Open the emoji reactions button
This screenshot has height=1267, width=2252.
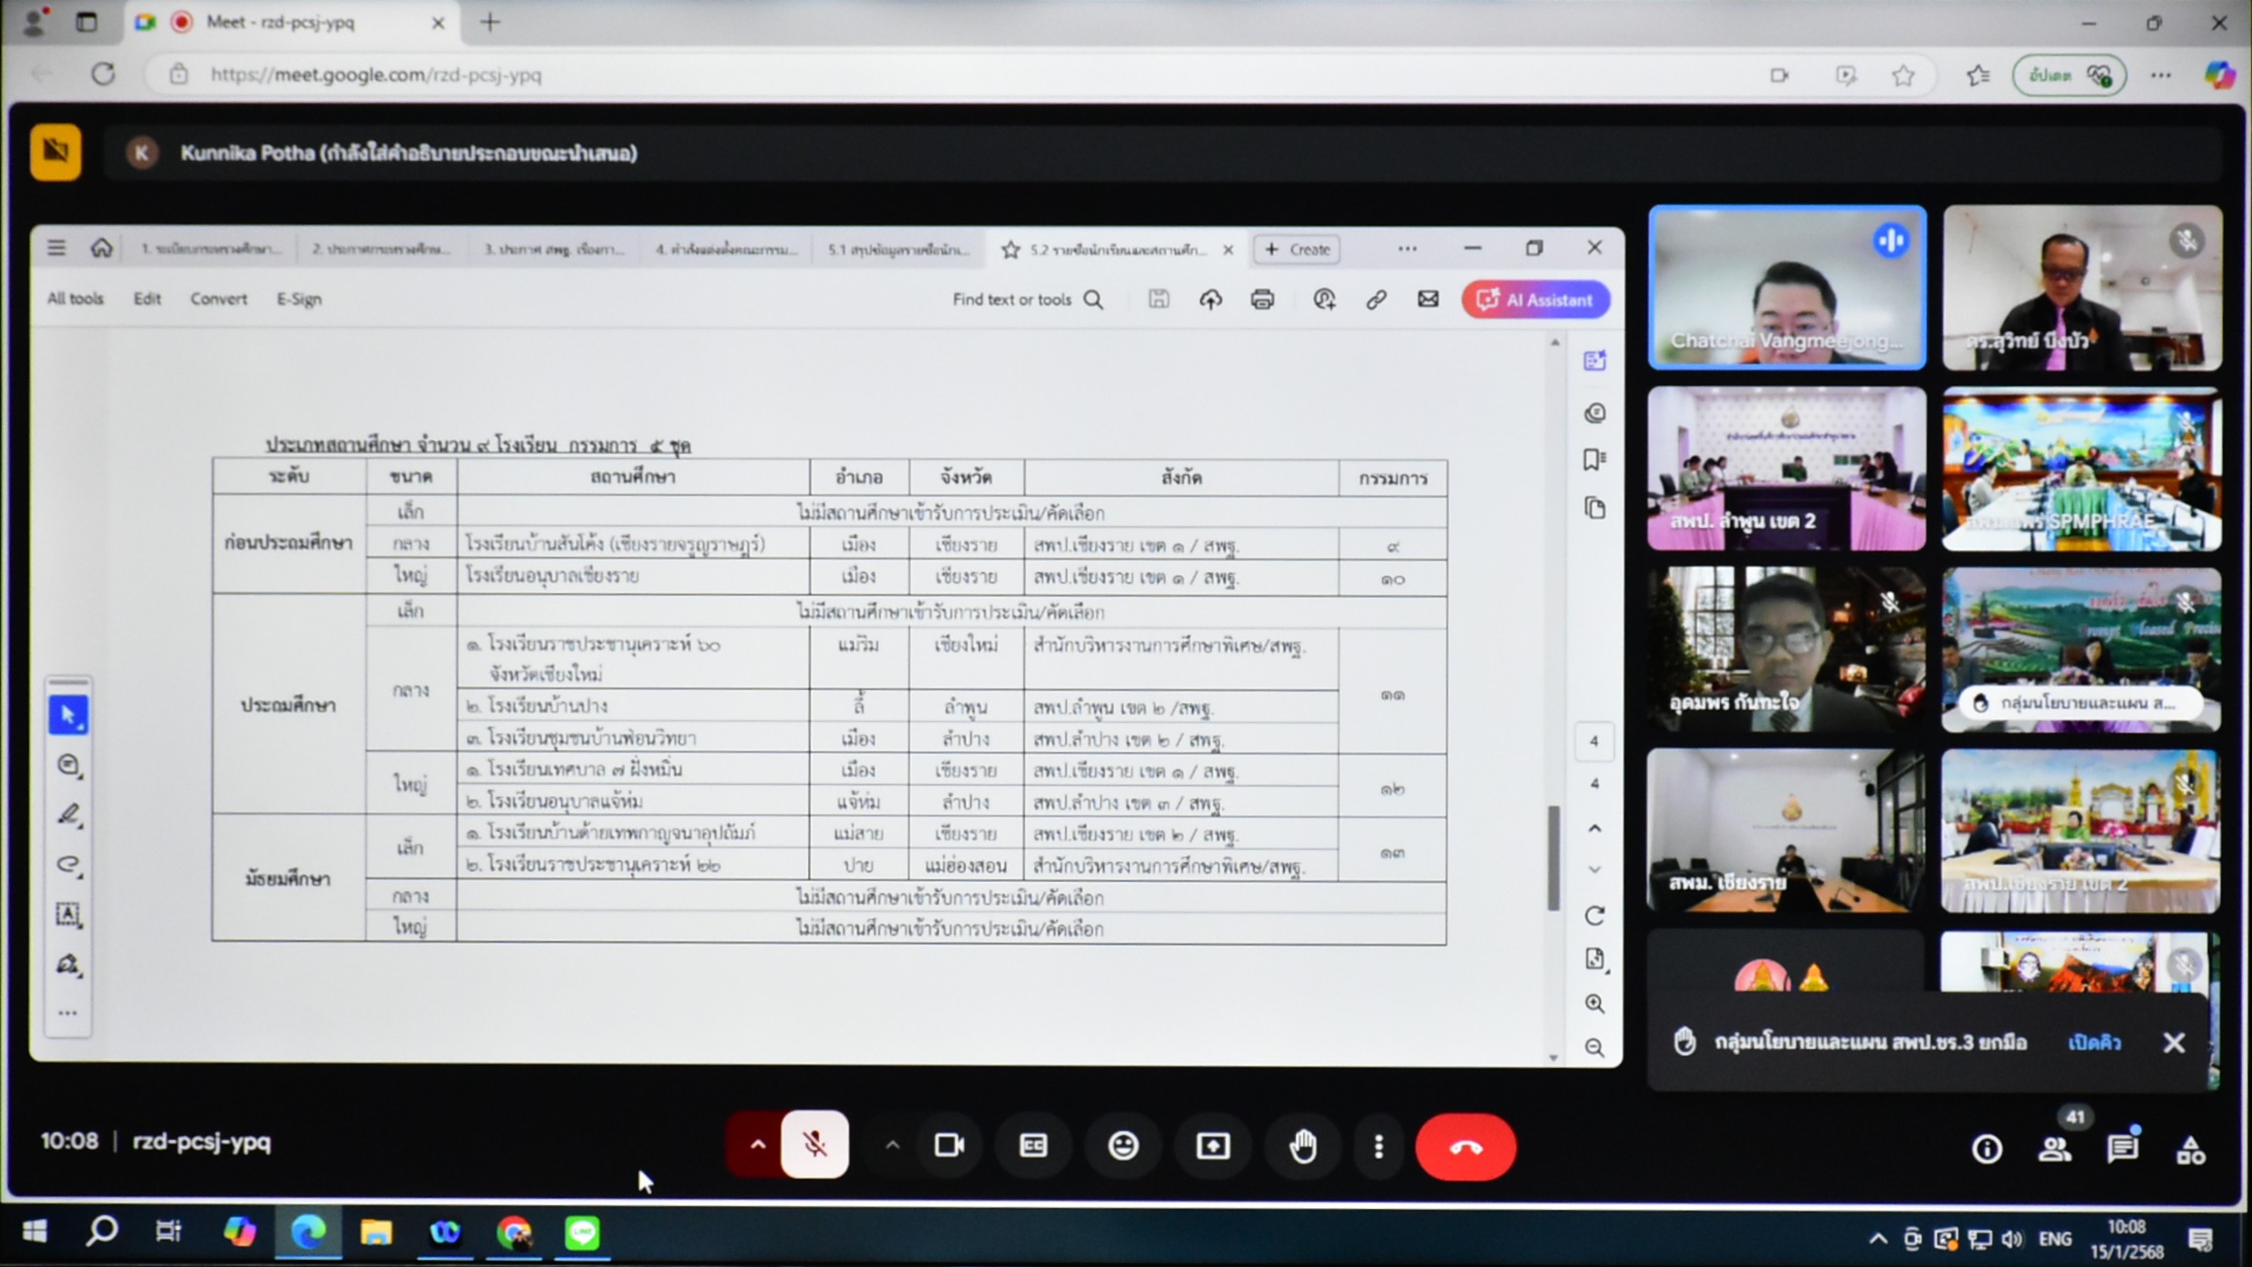pyautogui.click(x=1123, y=1146)
